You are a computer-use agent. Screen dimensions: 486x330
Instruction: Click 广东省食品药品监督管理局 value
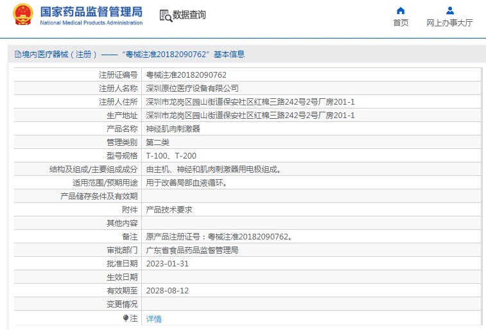(192, 250)
